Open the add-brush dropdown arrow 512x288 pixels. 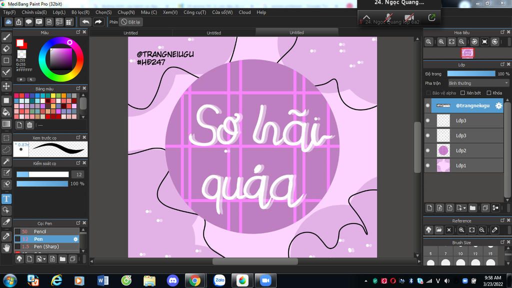[44, 259]
